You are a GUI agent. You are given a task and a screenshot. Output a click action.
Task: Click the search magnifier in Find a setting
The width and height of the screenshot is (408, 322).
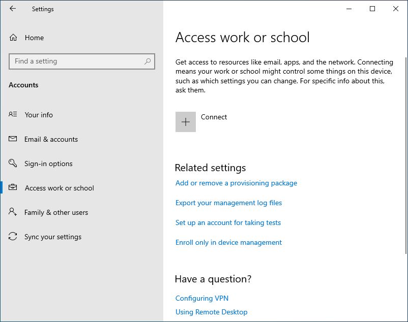(148, 61)
